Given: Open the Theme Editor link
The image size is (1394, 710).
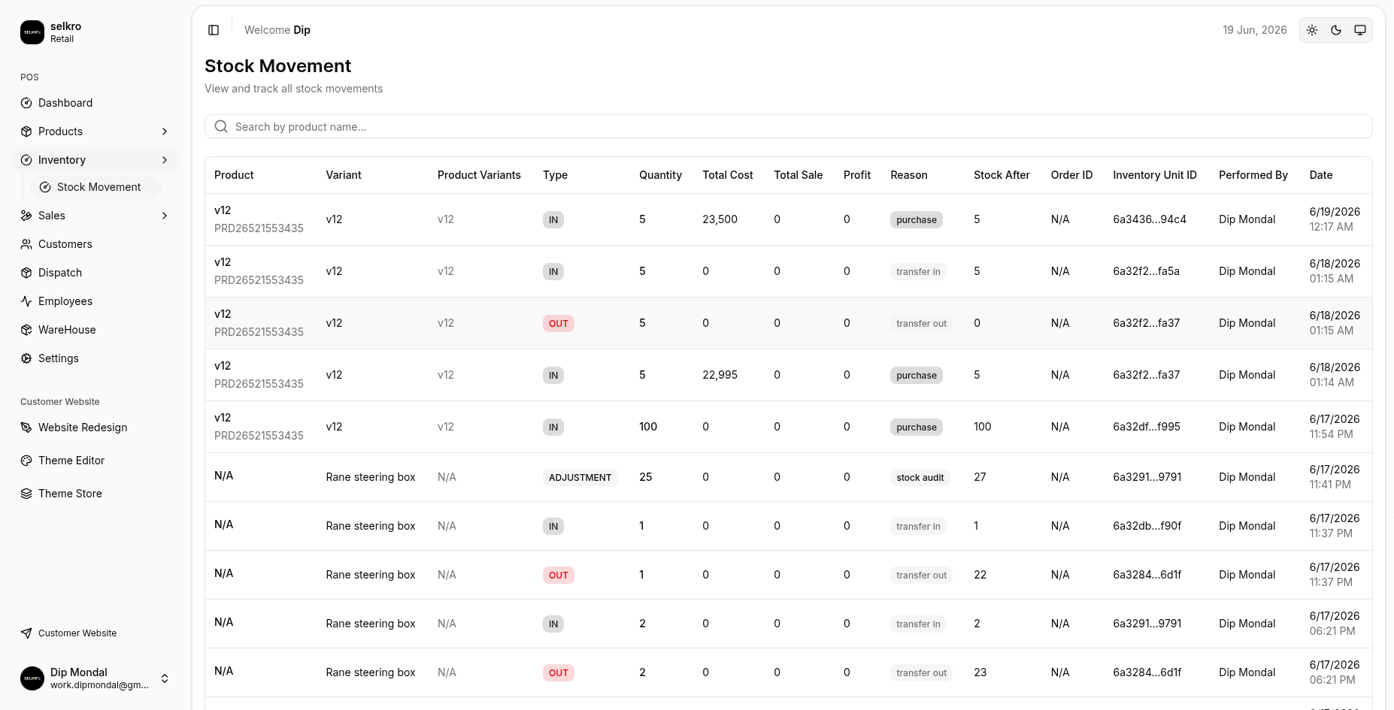Looking at the screenshot, I should coord(95,461).
